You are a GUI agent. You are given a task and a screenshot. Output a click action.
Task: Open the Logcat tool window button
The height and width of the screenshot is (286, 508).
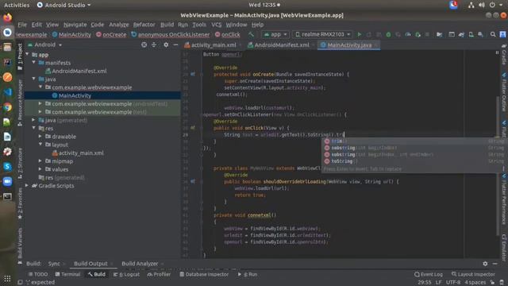pyautogui.click(x=126, y=274)
